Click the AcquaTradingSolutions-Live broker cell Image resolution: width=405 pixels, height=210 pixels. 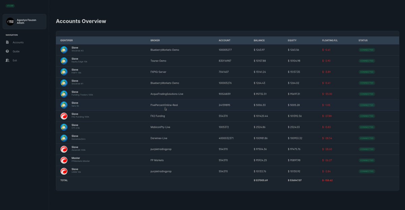[x=167, y=94]
